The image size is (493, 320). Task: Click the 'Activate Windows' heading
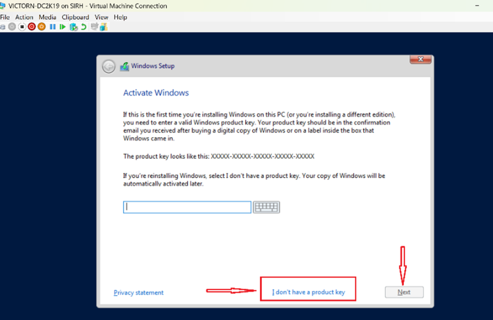point(156,93)
